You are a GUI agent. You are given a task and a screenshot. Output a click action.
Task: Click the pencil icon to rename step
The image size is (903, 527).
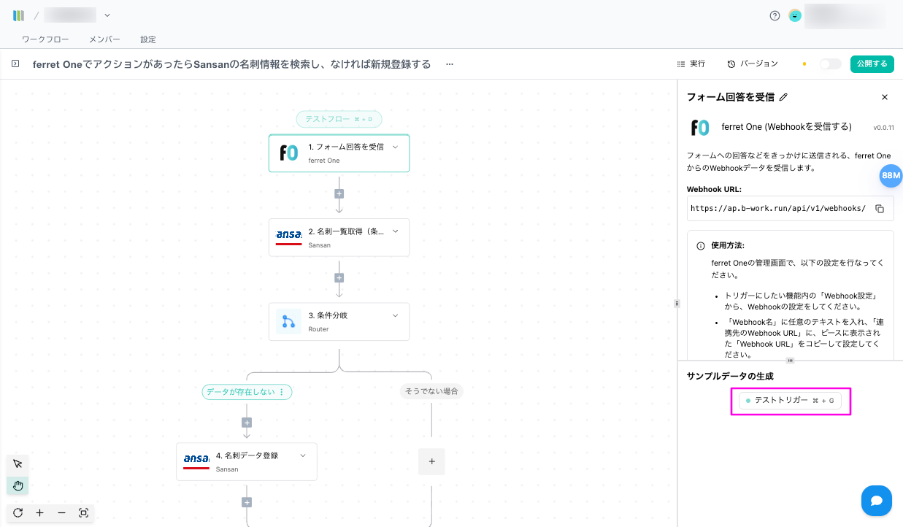pyautogui.click(x=784, y=97)
